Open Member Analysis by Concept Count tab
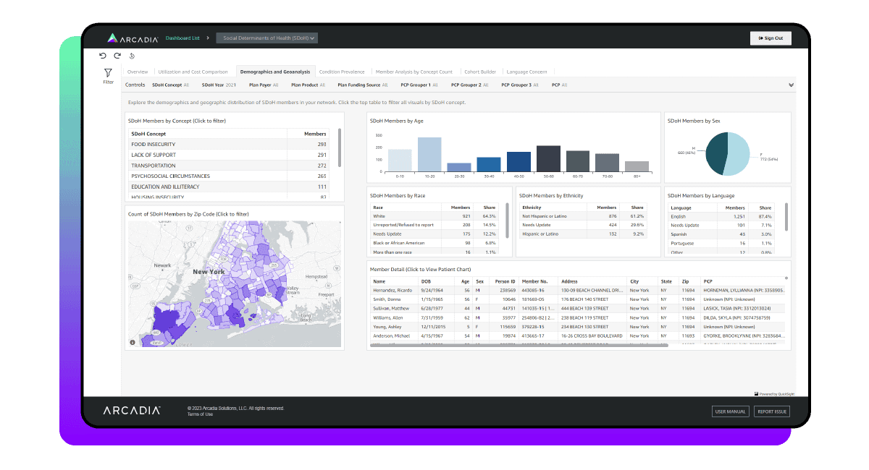Screen dimensions: 869x470 coord(414,72)
